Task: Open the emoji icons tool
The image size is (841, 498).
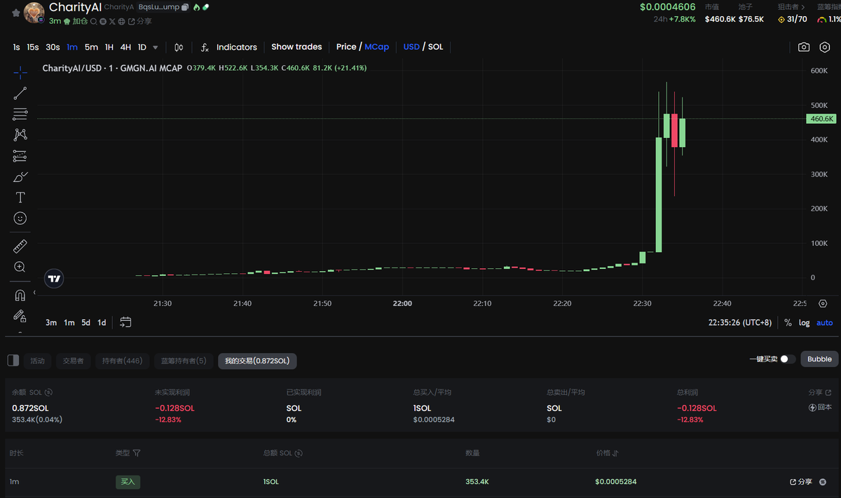Action: coord(20,219)
